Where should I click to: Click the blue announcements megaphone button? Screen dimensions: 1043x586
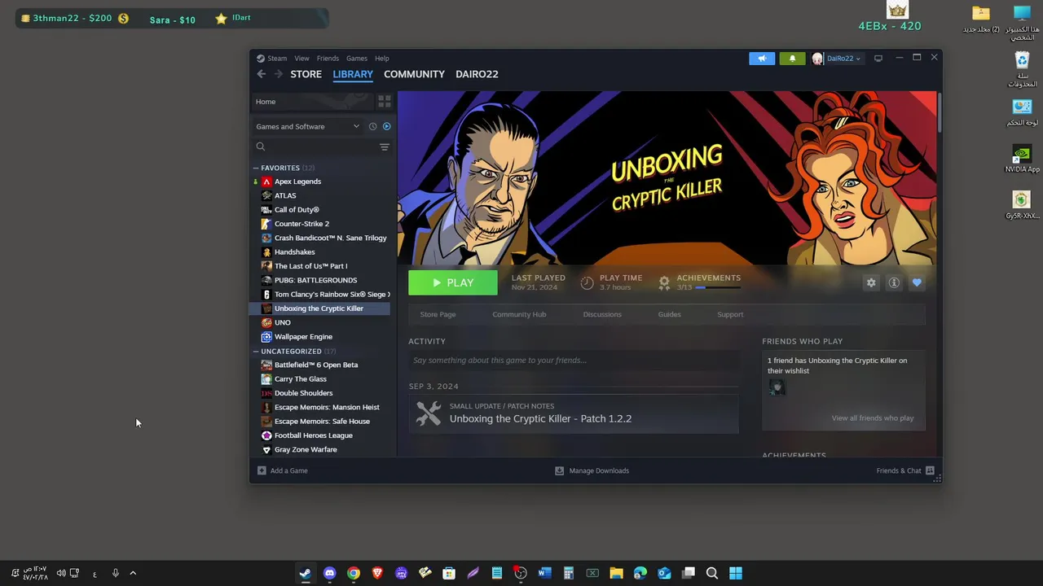point(762,59)
